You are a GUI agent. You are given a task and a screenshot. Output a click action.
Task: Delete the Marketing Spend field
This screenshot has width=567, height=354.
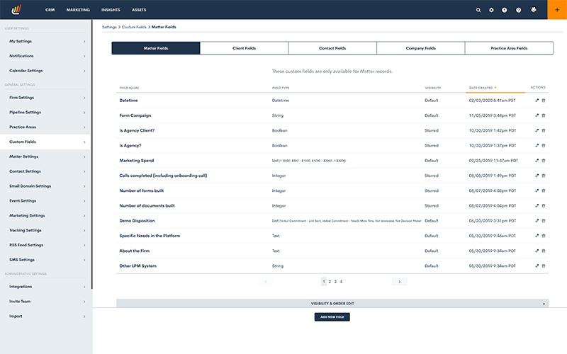(x=544, y=161)
